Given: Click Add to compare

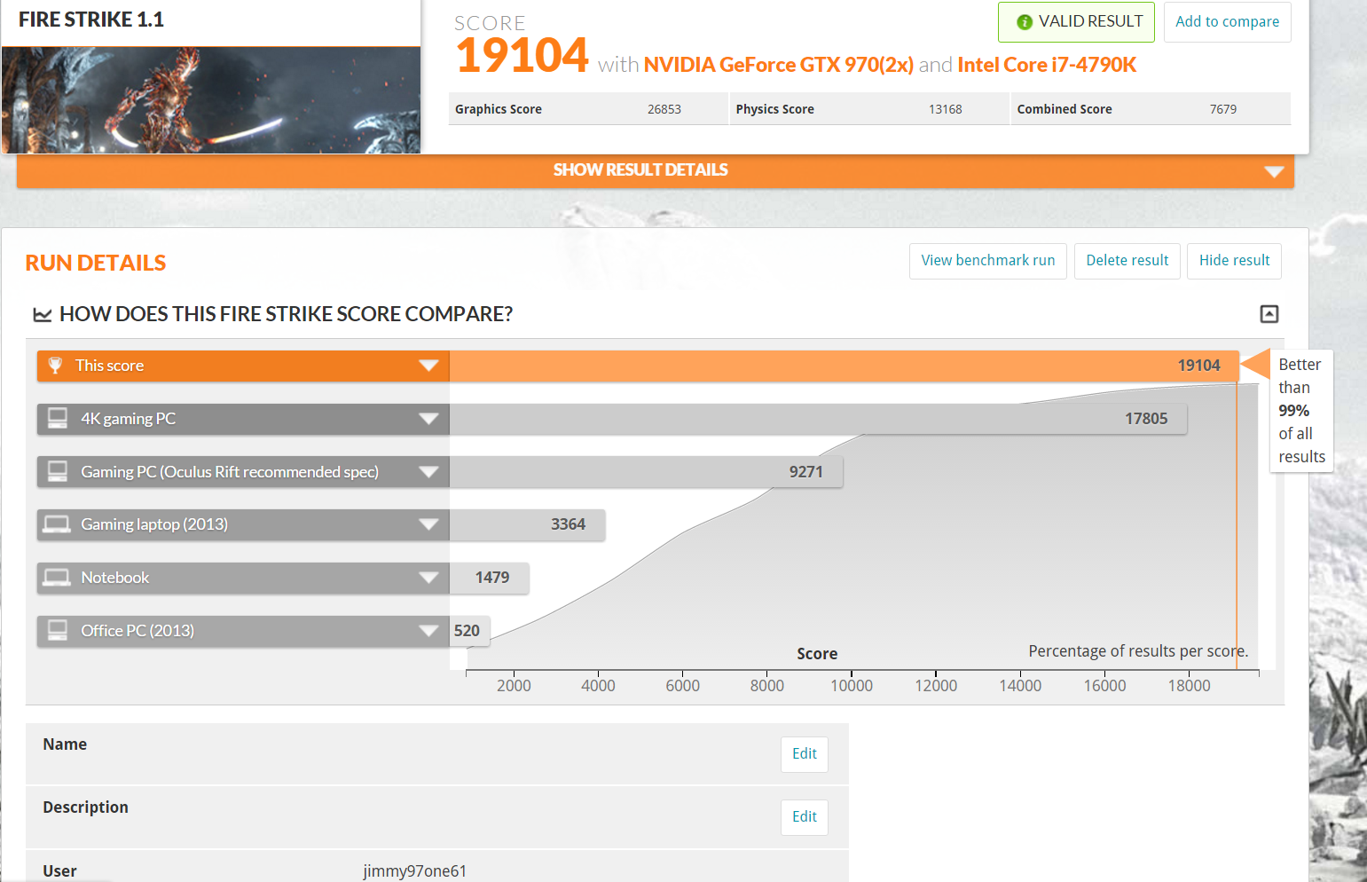Looking at the screenshot, I should [1227, 21].
